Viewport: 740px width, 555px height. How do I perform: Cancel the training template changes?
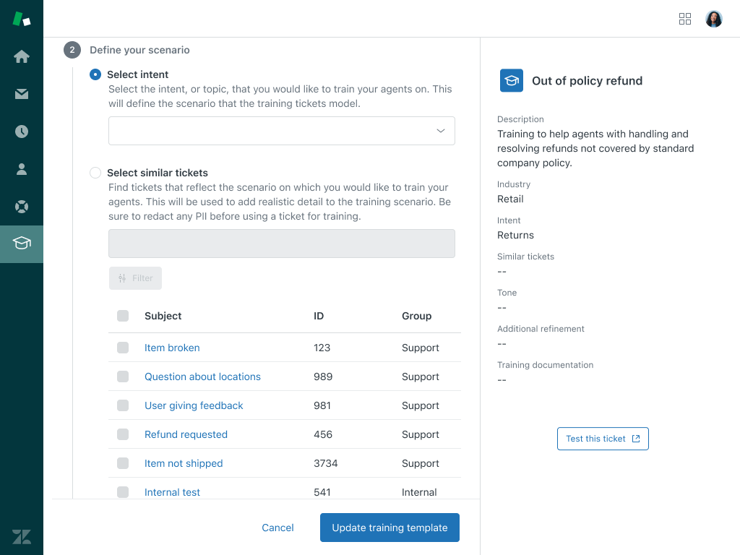point(277,528)
